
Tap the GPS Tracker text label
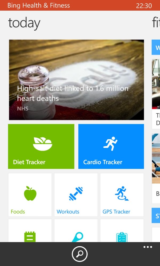(x=116, y=211)
